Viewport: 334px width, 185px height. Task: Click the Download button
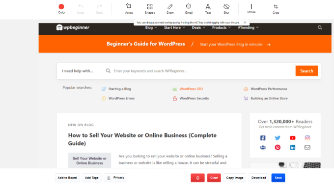pyautogui.click(x=258, y=178)
